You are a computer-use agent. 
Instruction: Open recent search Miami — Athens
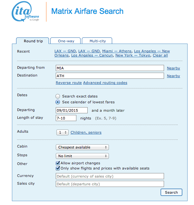(117, 51)
